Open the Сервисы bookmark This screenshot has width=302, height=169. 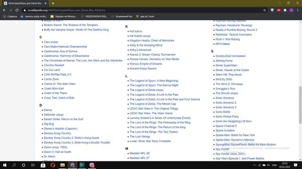point(10,16)
